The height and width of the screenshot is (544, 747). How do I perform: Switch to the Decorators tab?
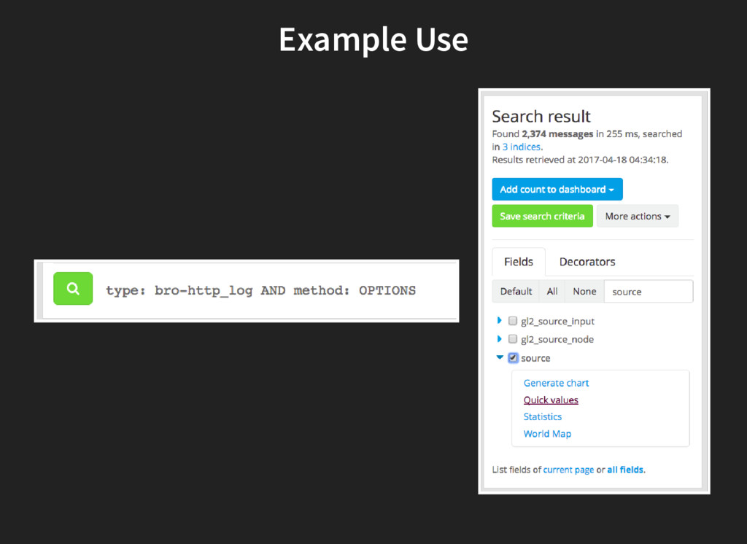[x=587, y=262]
